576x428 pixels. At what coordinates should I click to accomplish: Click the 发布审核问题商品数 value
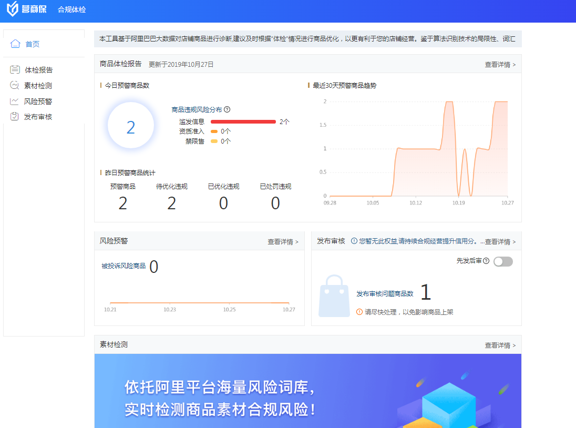425,292
